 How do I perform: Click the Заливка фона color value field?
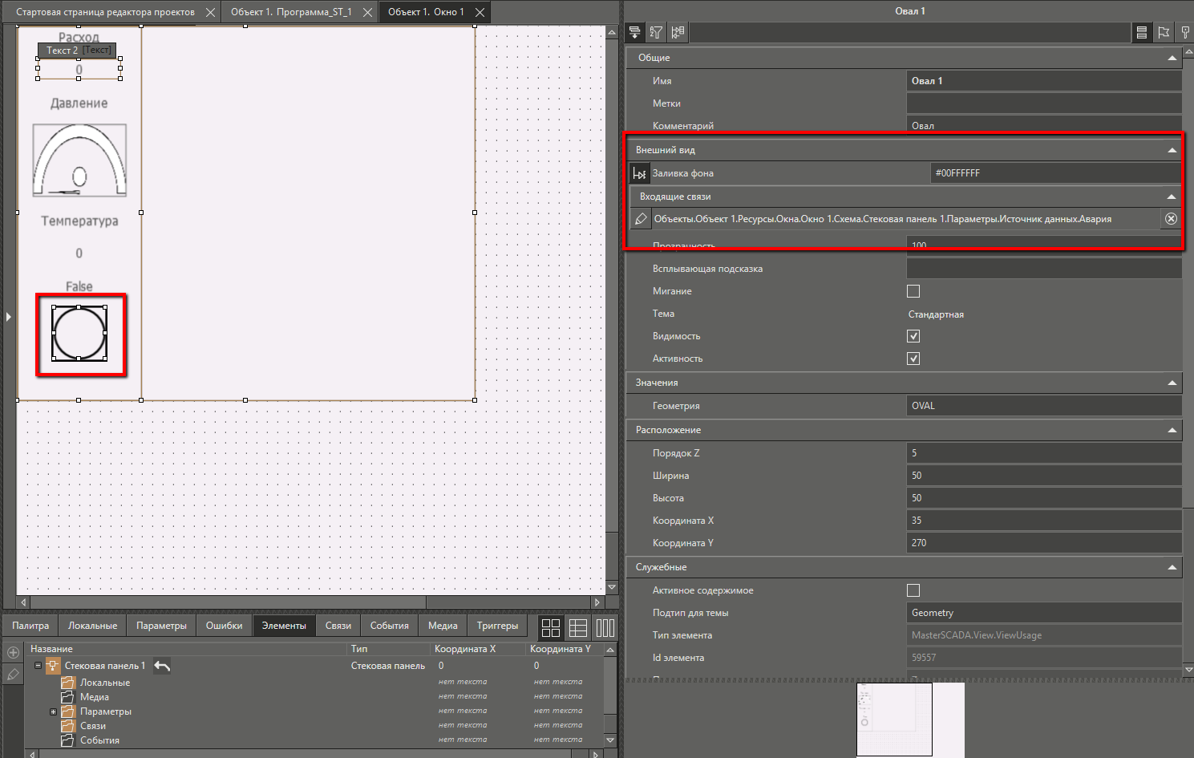(1054, 173)
